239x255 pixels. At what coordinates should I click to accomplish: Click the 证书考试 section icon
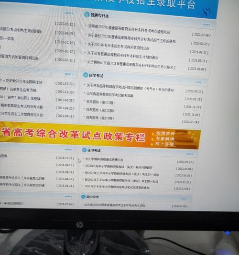84,150
